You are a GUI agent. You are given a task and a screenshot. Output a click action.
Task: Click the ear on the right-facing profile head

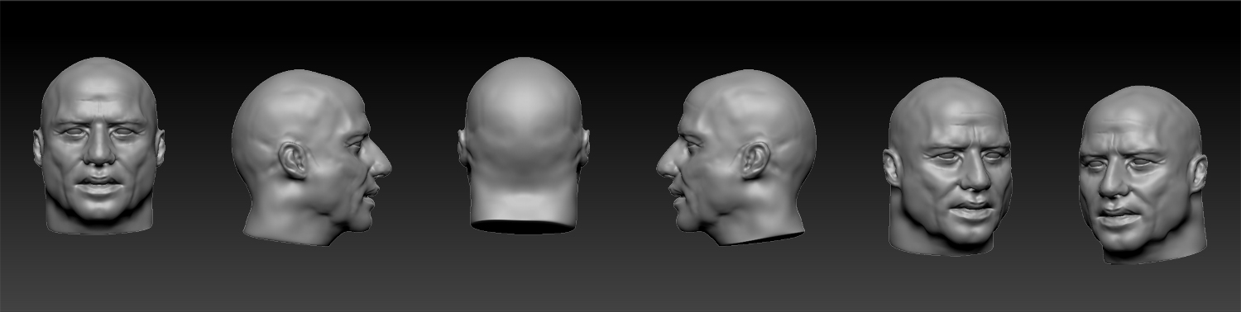293,160
